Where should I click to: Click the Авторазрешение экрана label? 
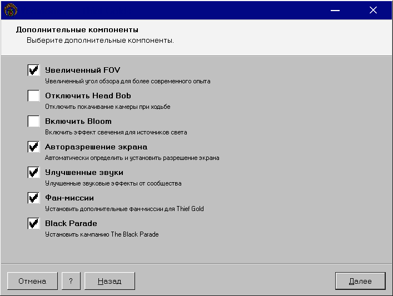click(x=96, y=147)
